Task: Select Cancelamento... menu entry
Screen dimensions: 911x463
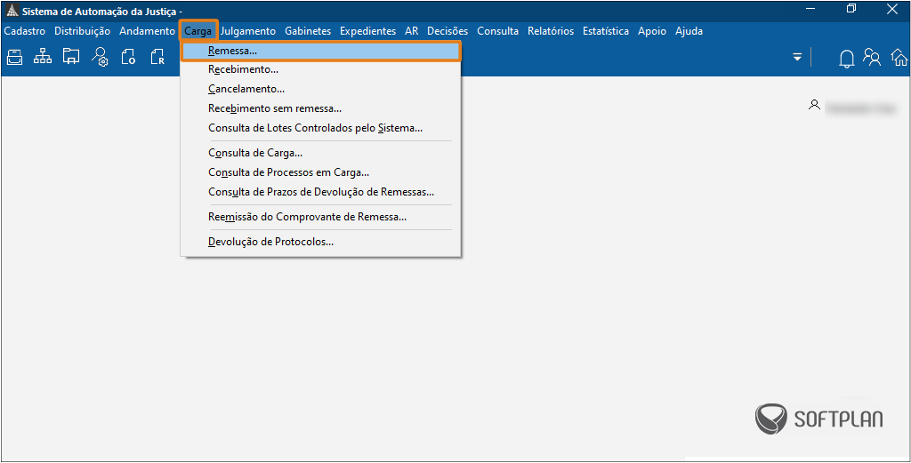Action: [x=320, y=90]
